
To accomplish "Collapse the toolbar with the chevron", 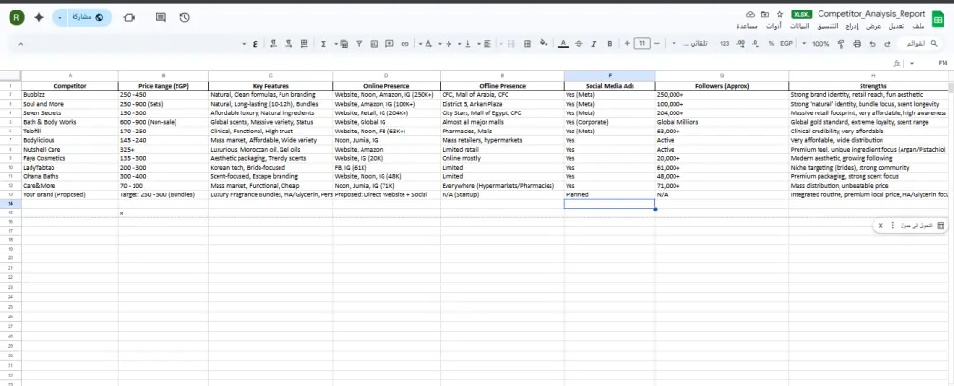I will (21, 44).
